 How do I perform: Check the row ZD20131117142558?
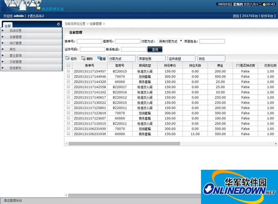pyautogui.click(x=68, y=87)
